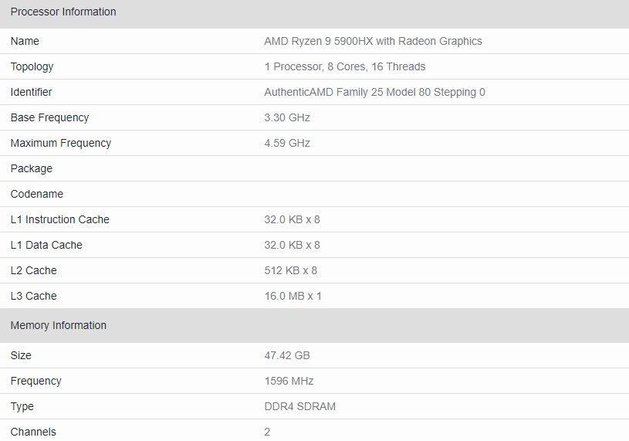Click the Maximum Frequency 4.59 GHz value
Screen dimensions: 629x441
tap(287, 143)
